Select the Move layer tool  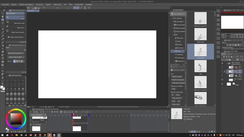3,23
